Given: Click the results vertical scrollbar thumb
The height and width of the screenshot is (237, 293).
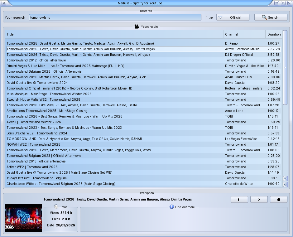Looking at the screenshot, I should point(285,67).
